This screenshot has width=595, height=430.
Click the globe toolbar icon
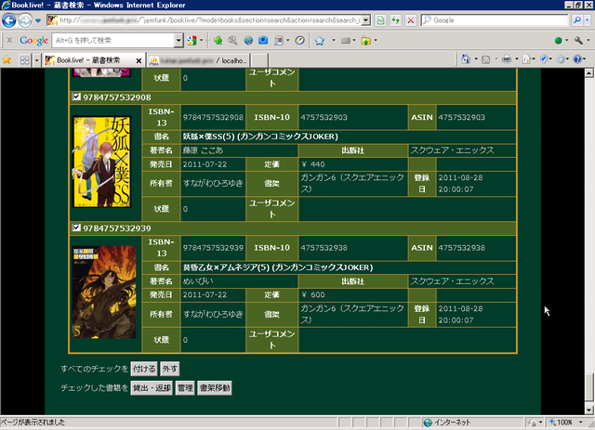pos(248,40)
